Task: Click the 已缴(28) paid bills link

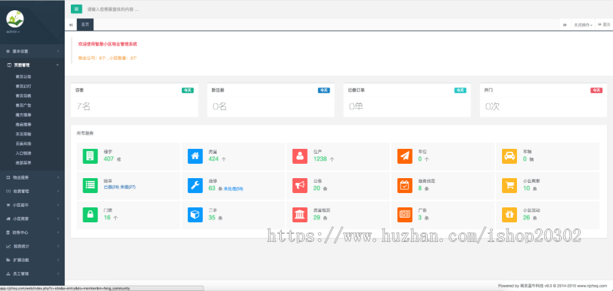Action: coord(112,187)
